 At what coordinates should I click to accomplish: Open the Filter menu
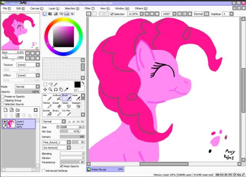pos(90,8)
